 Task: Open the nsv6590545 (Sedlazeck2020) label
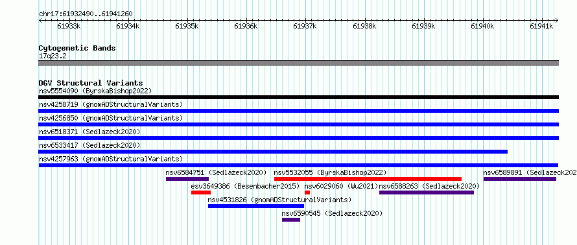click(333, 213)
